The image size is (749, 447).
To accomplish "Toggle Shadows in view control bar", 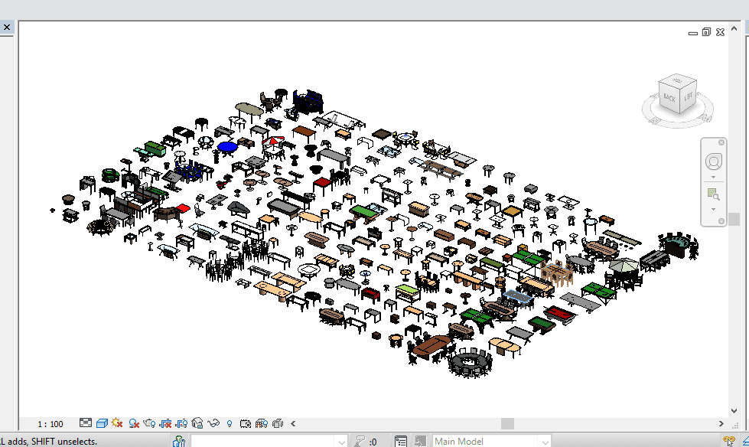I will point(134,423).
